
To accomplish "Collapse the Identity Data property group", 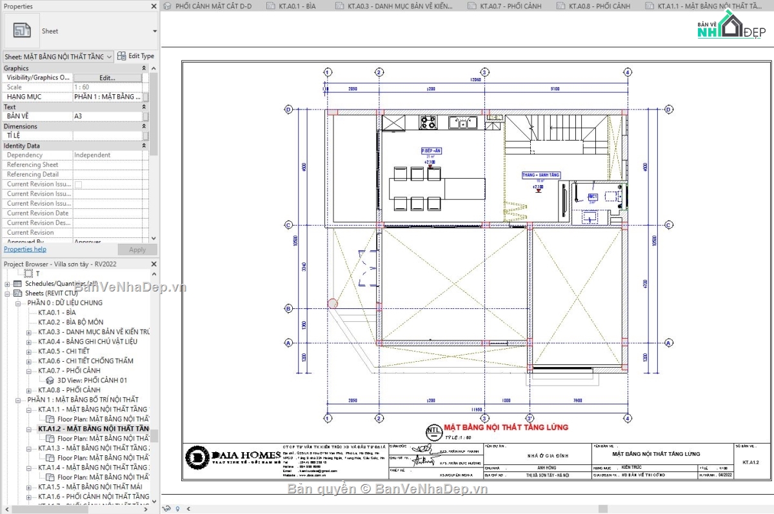I will [144, 146].
